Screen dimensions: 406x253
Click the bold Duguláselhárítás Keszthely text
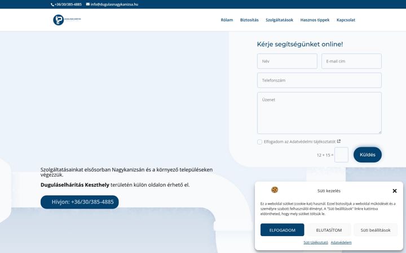[75, 185]
